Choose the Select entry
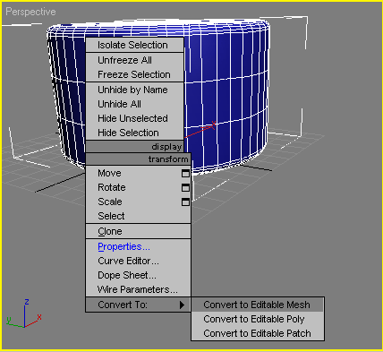The width and height of the screenshot is (383, 352). pyautogui.click(x=138, y=216)
